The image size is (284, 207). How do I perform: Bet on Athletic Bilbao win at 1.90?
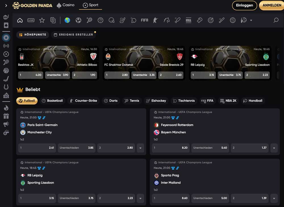pos(85,75)
